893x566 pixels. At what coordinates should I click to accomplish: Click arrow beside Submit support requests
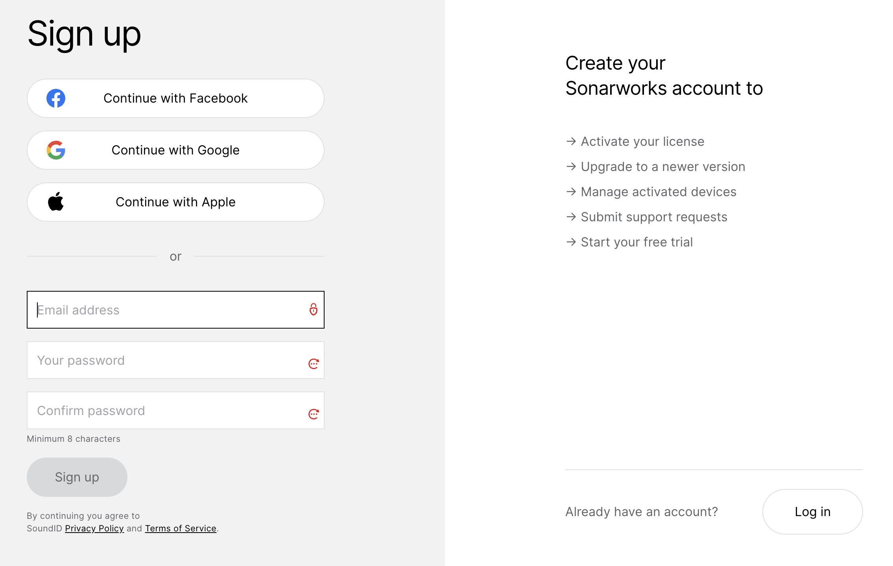(571, 217)
